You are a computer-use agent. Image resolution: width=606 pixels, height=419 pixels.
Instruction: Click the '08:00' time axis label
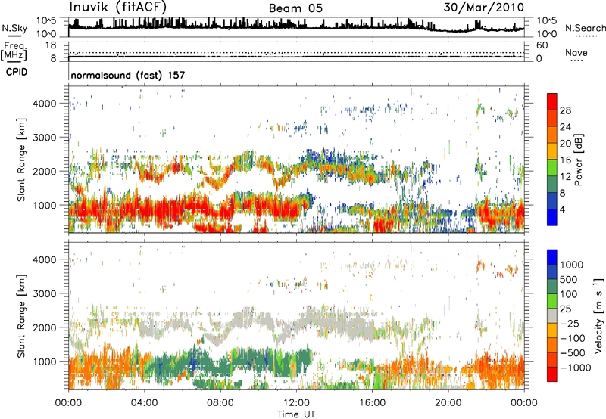[220, 403]
